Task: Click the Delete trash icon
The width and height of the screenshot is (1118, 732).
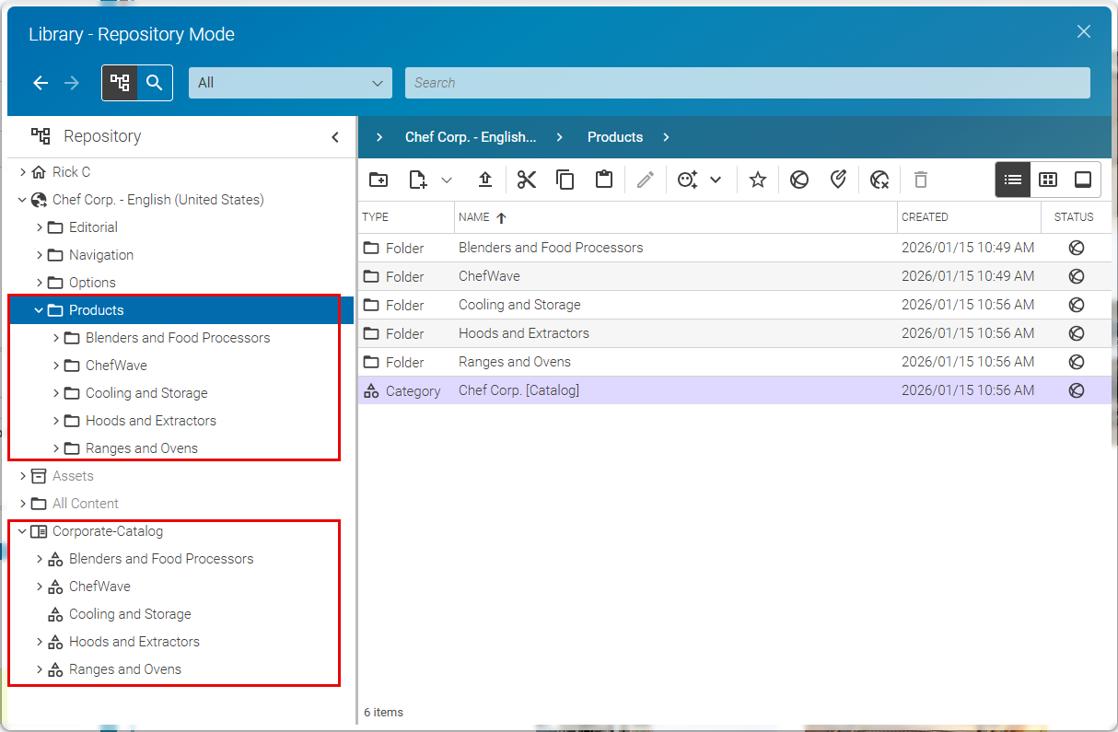Action: [x=921, y=180]
